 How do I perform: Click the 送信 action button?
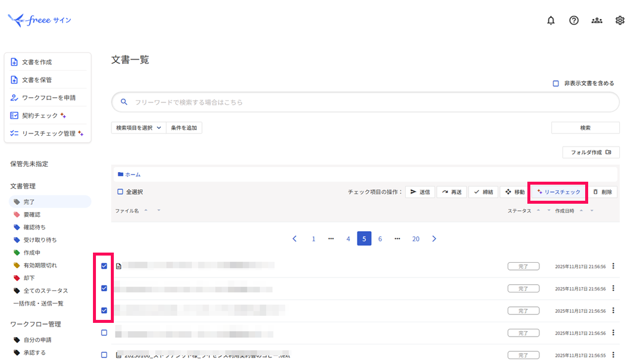click(420, 192)
